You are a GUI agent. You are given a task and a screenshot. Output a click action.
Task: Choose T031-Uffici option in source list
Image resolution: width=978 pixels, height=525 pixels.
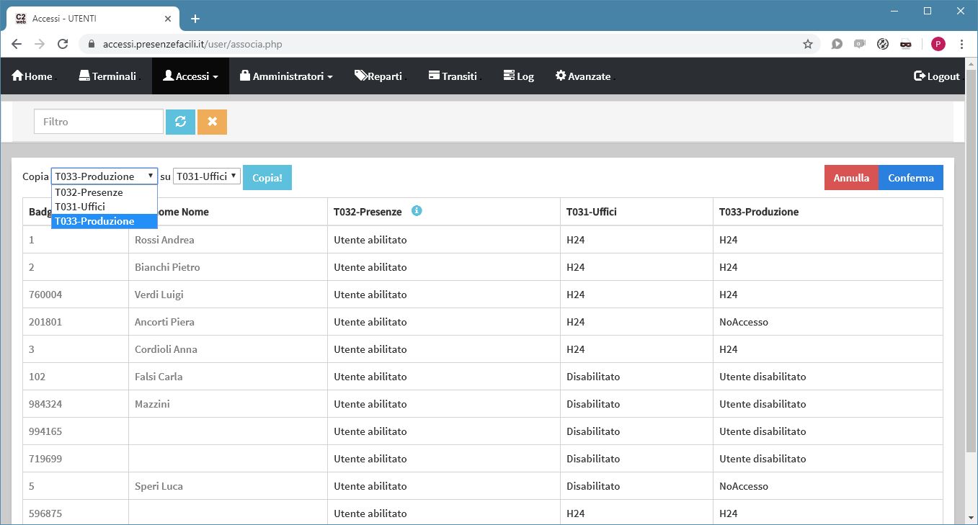point(80,207)
